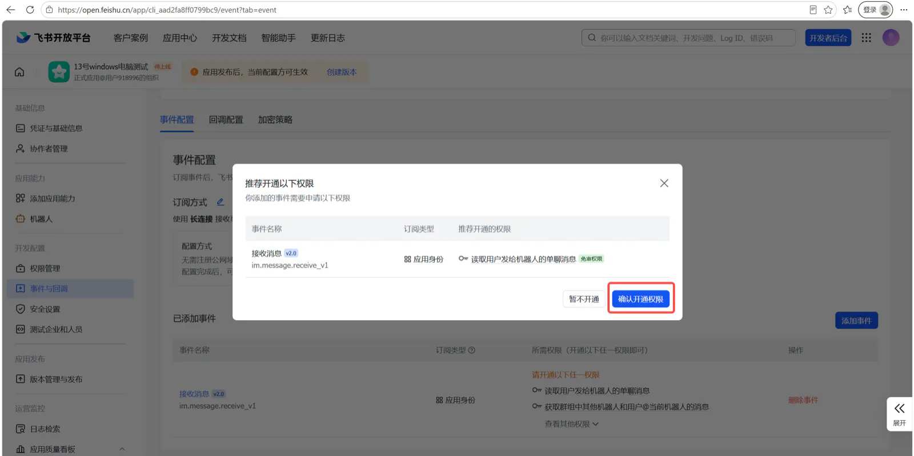Click the 暂不开通 button
Screen dimensions: 914x456
584,299
